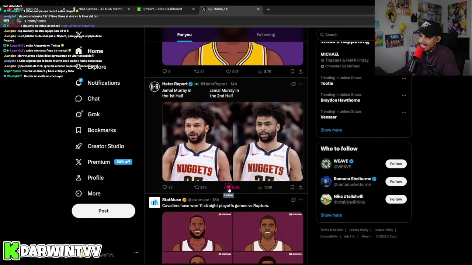The height and width of the screenshot is (265, 472).
Task: Follow Nika Utalishvili
Action: [396, 199]
